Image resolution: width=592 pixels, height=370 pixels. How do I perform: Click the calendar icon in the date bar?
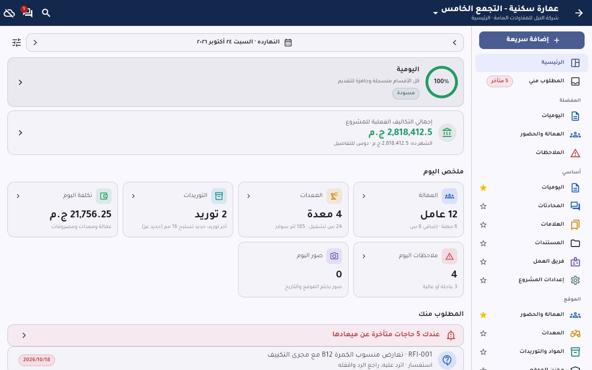point(288,43)
